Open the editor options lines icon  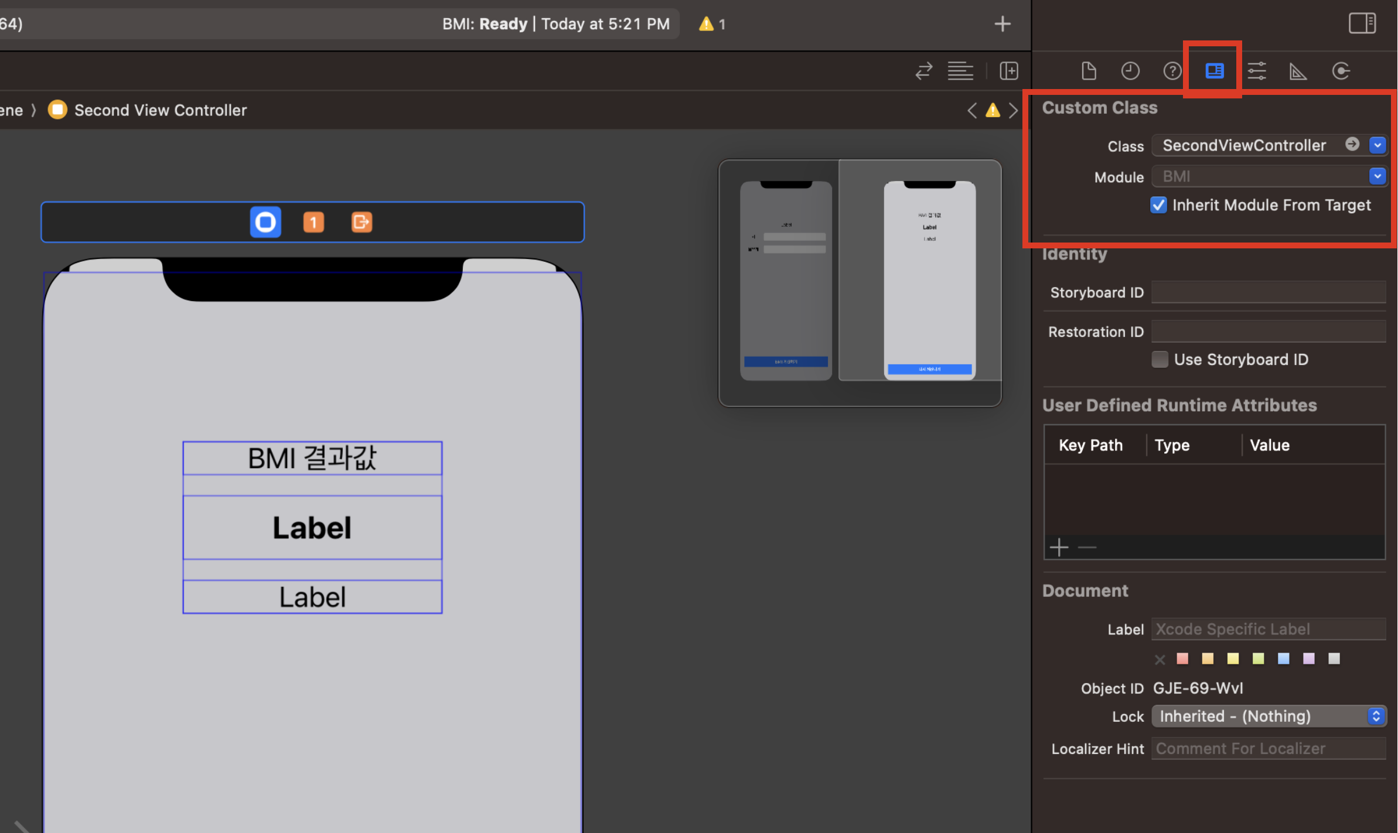pyautogui.click(x=960, y=71)
